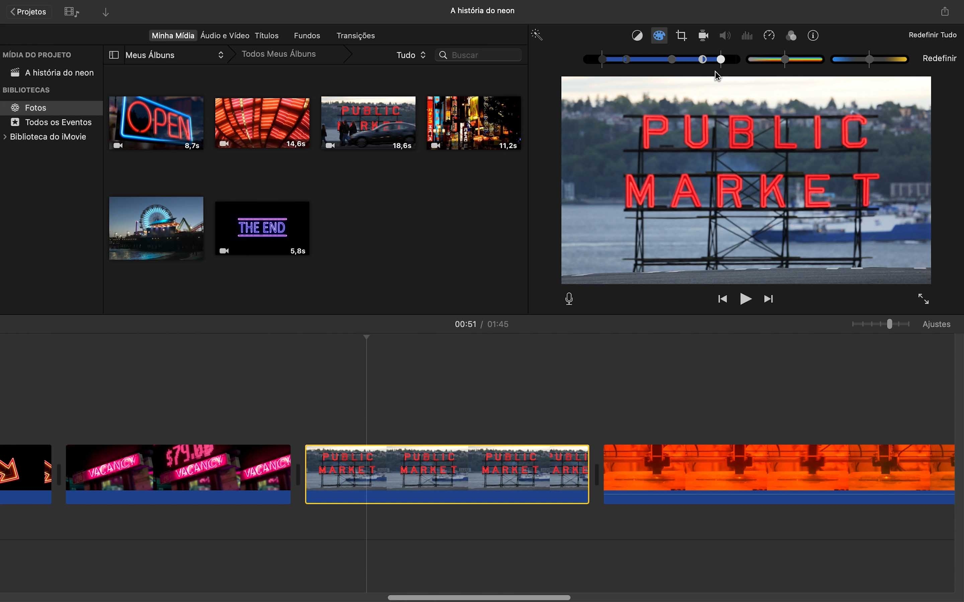This screenshot has width=964, height=602.
Task: Apply automatic enhance magic wand
Action: pyautogui.click(x=537, y=35)
